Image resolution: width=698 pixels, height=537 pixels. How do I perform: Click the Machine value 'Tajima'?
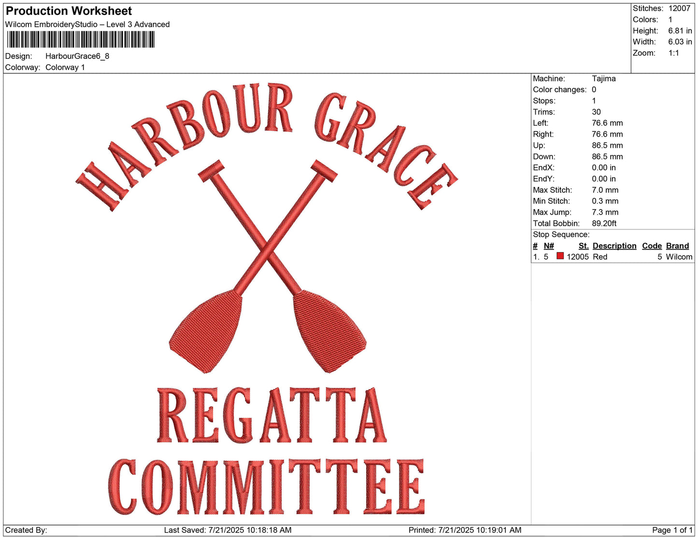604,78
